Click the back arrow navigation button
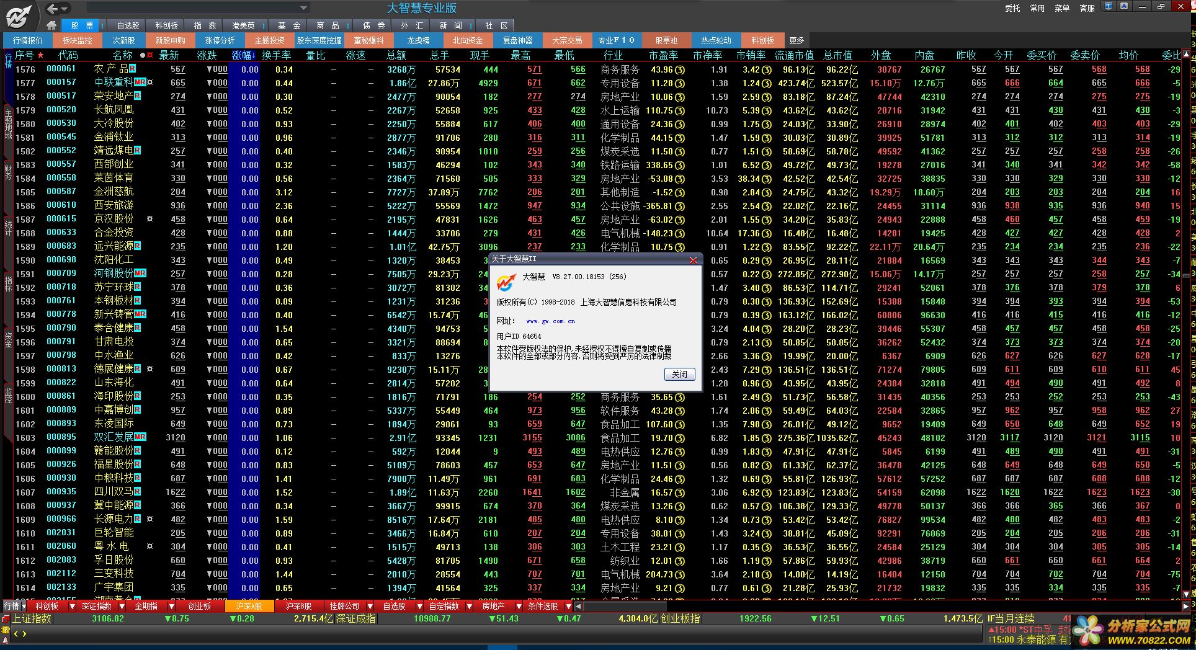The width and height of the screenshot is (1196, 650). [53, 9]
